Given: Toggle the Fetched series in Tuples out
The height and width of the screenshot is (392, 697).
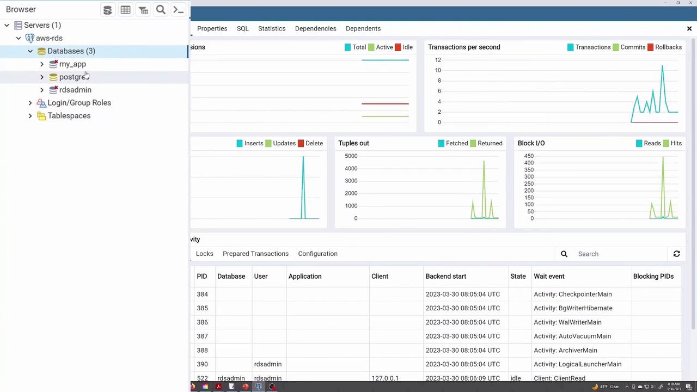Looking at the screenshot, I should 456,143.
